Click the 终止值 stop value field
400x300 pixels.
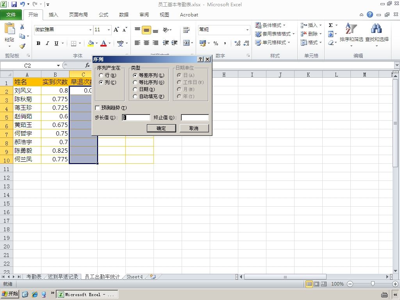(195, 118)
